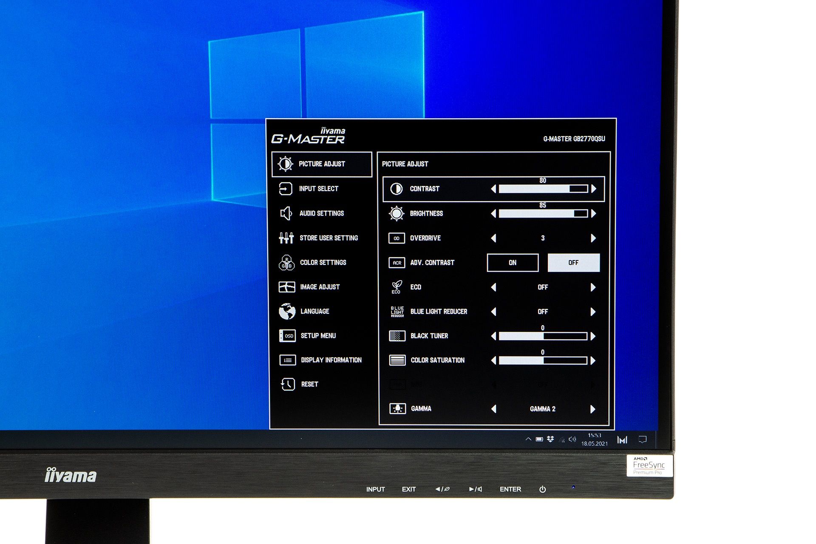
Task: Click the Black Tuner slider bar
Action: point(544,336)
